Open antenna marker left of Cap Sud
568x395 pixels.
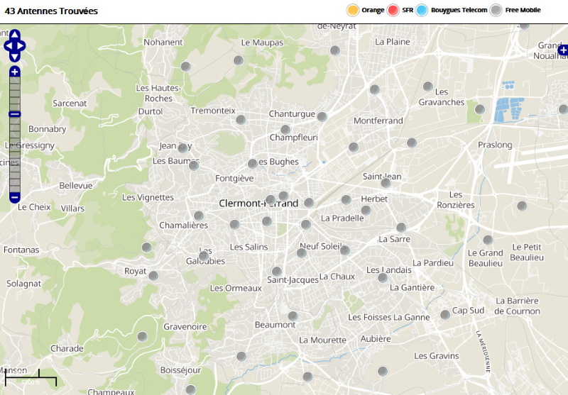click(445, 313)
